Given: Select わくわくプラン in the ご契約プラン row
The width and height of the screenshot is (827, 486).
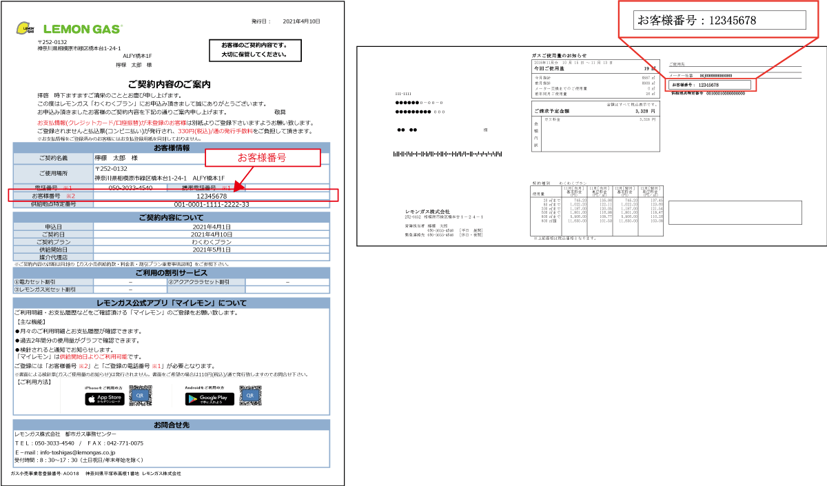Looking at the screenshot, I should coord(212,242).
